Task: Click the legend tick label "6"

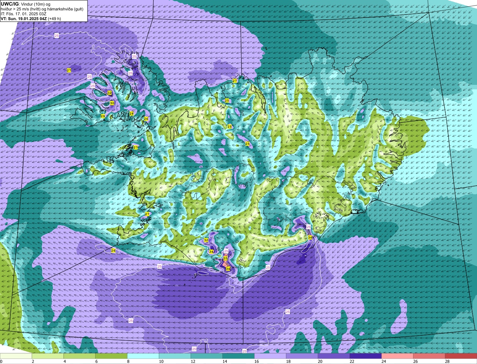Action: (96, 361)
